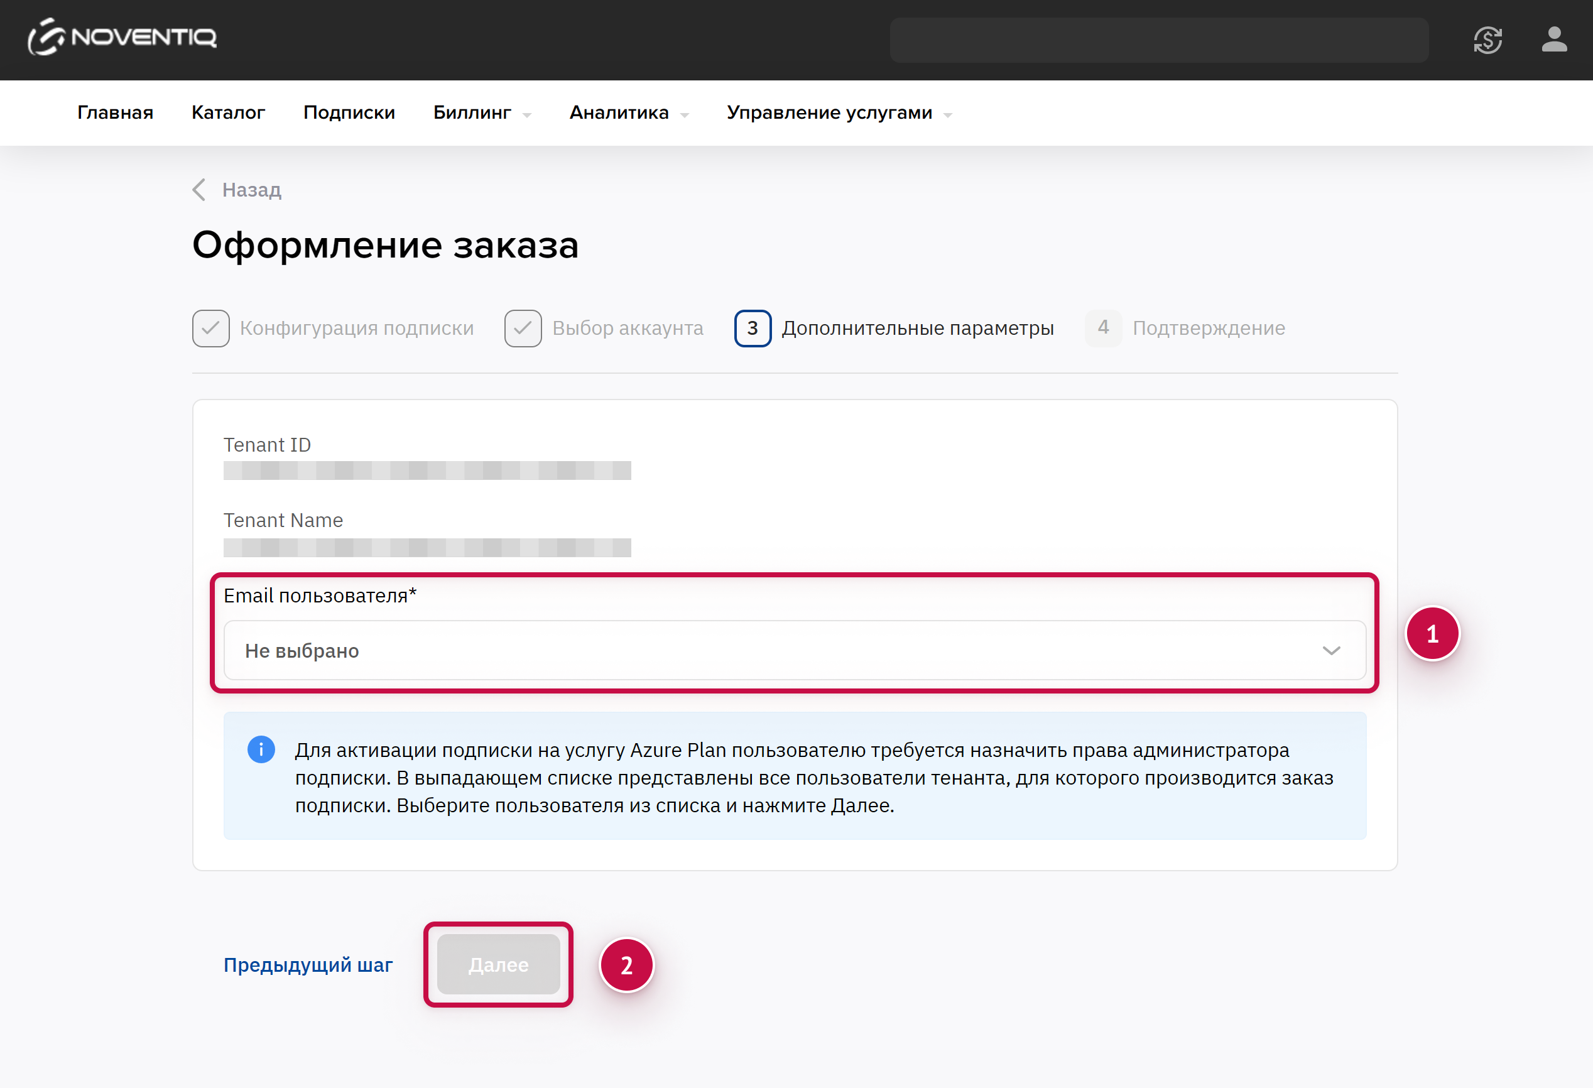The height and width of the screenshot is (1088, 1593).
Task: Click the search field in header
Action: (1158, 40)
